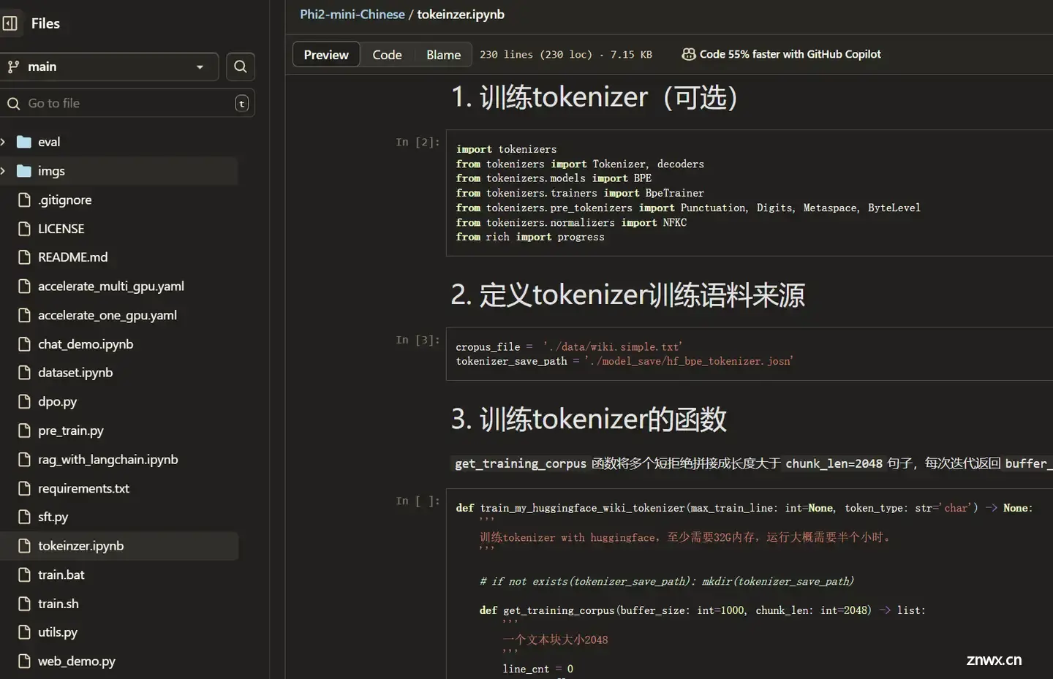
Task: Open requirements.txt file
Action: click(x=83, y=488)
